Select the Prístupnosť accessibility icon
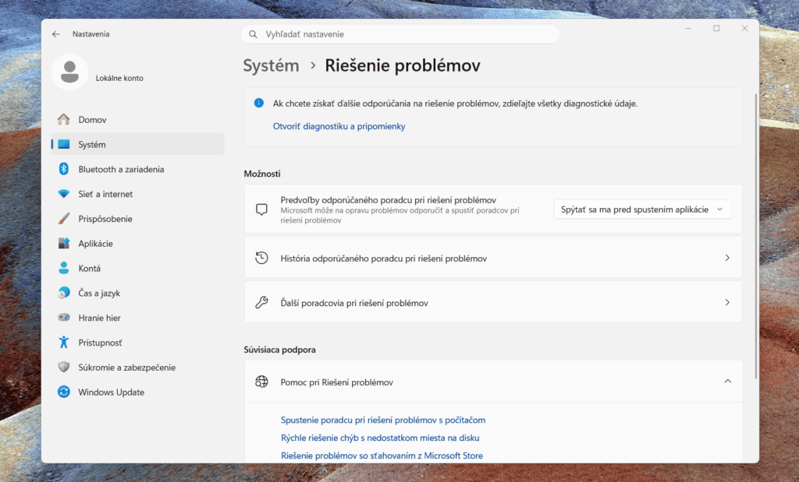This screenshot has width=799, height=482. 64,342
